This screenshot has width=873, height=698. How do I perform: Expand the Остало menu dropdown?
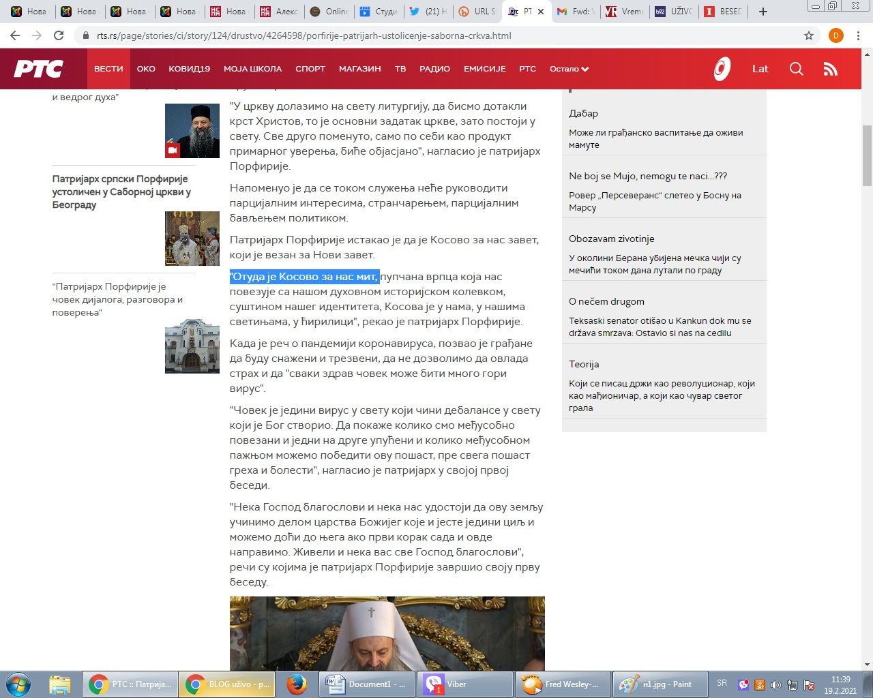(569, 69)
